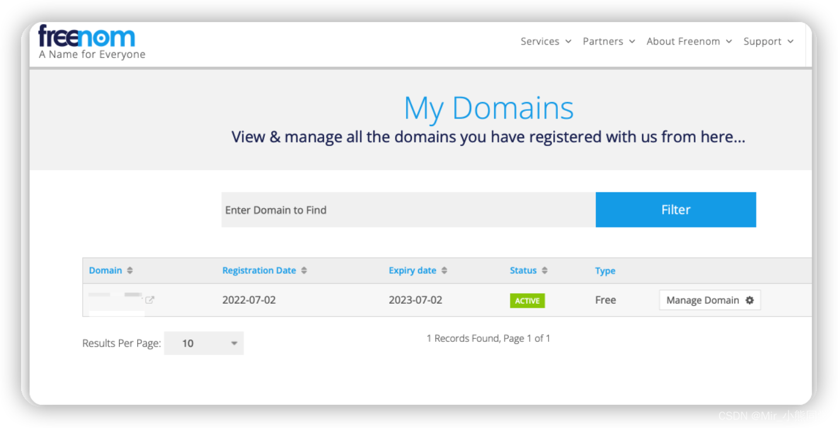Click the Expiry date column header
The image size is (838, 428).
(x=413, y=270)
